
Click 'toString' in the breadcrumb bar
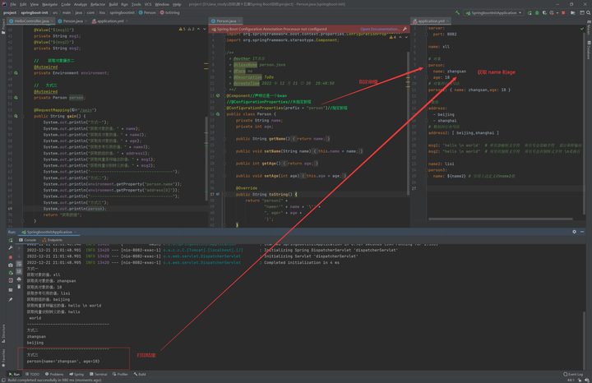[x=170, y=13]
